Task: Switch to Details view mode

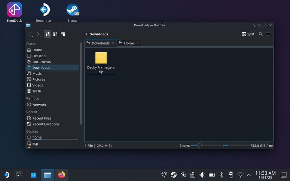Action: pyautogui.click(x=63, y=34)
